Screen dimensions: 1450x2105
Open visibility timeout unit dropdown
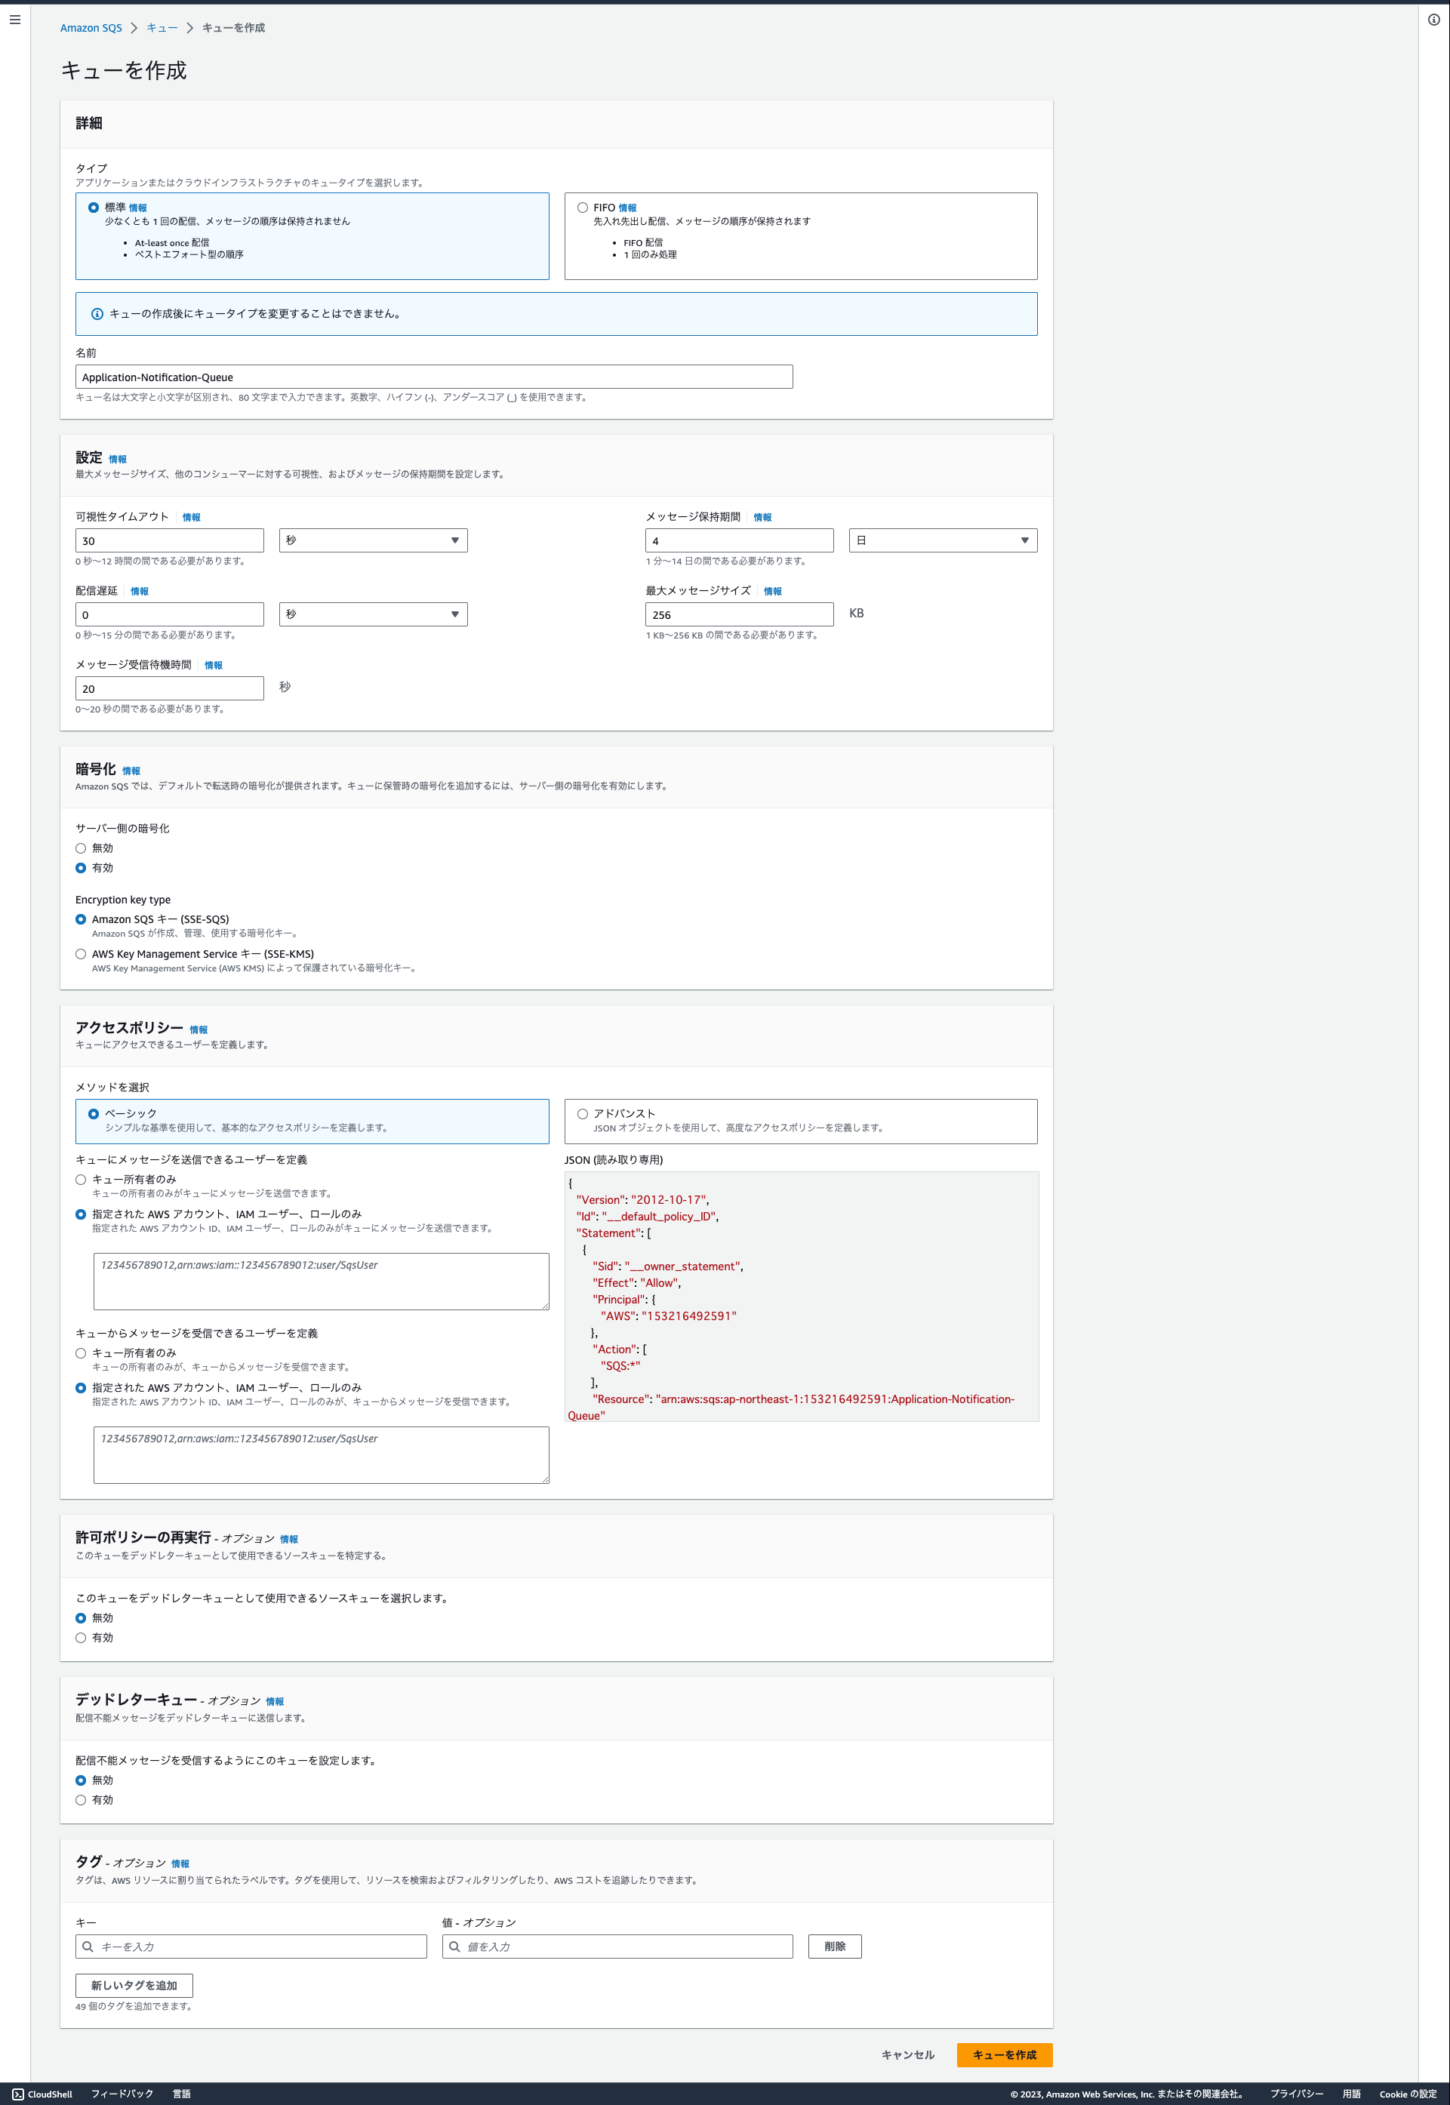tap(374, 540)
